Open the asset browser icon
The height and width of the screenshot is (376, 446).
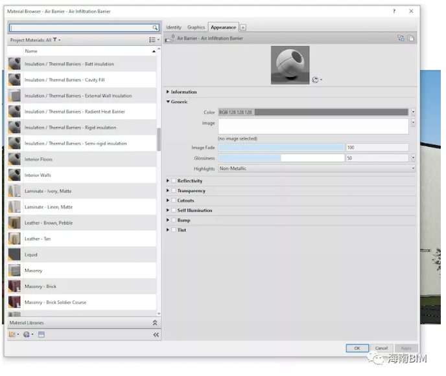[x=41, y=335]
